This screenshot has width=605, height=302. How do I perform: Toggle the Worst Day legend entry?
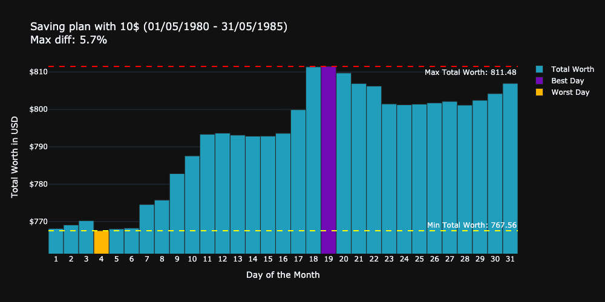pyautogui.click(x=570, y=92)
